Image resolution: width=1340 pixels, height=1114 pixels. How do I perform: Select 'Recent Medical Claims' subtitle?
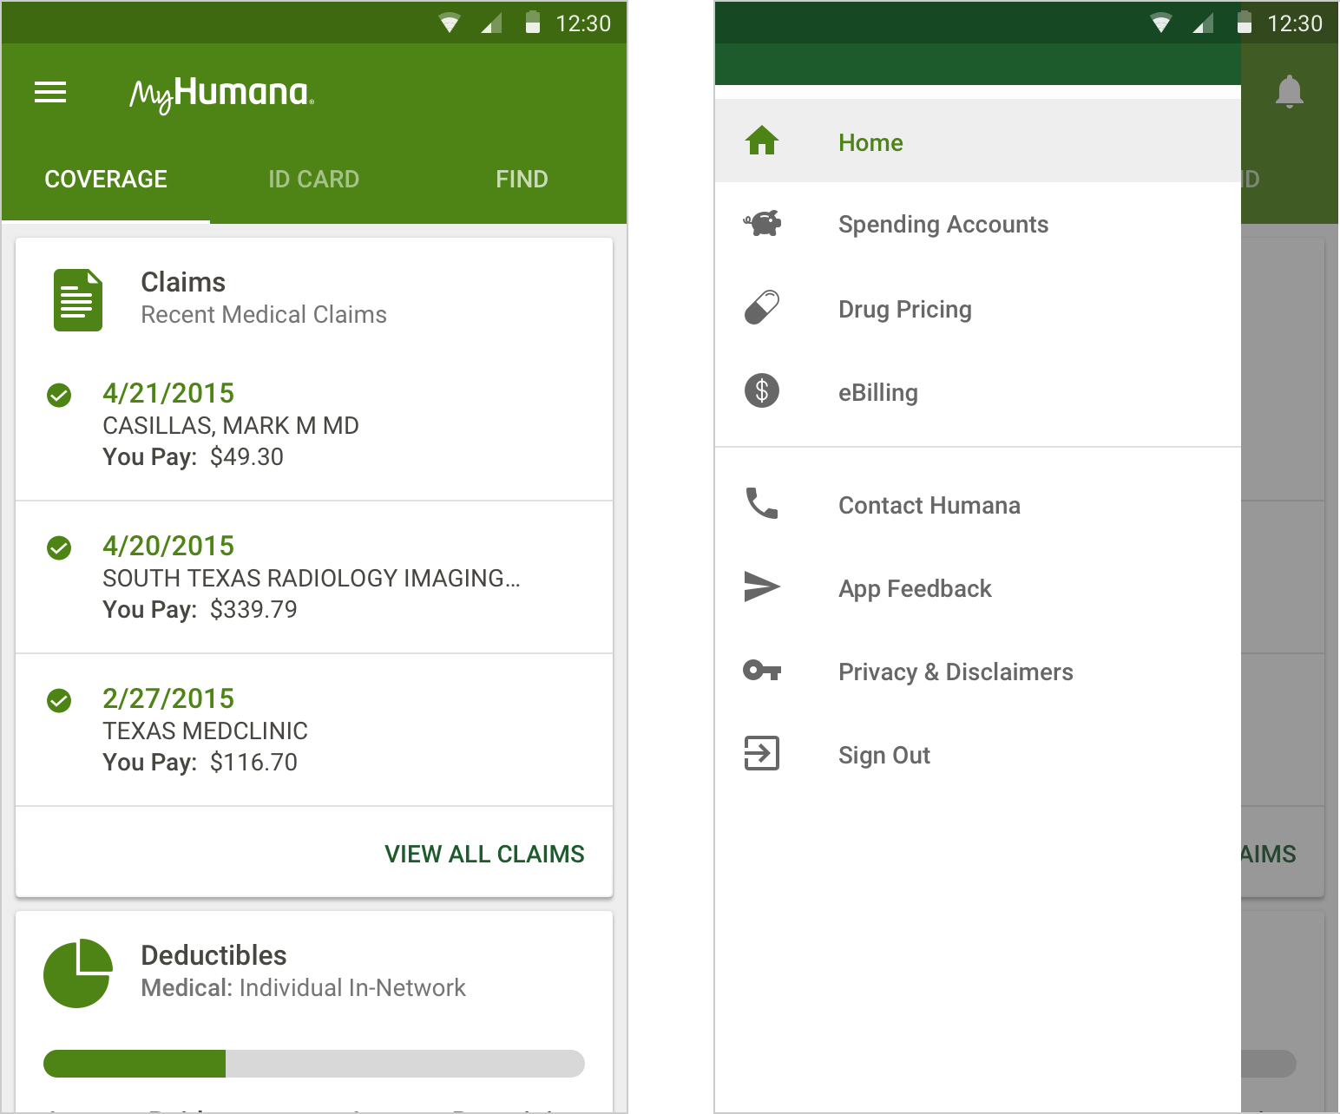coord(264,314)
